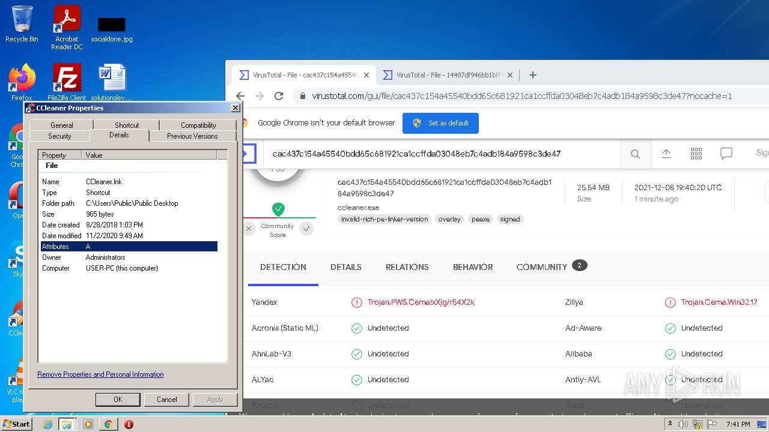Select the Date modified row

pyautogui.click(x=129, y=236)
